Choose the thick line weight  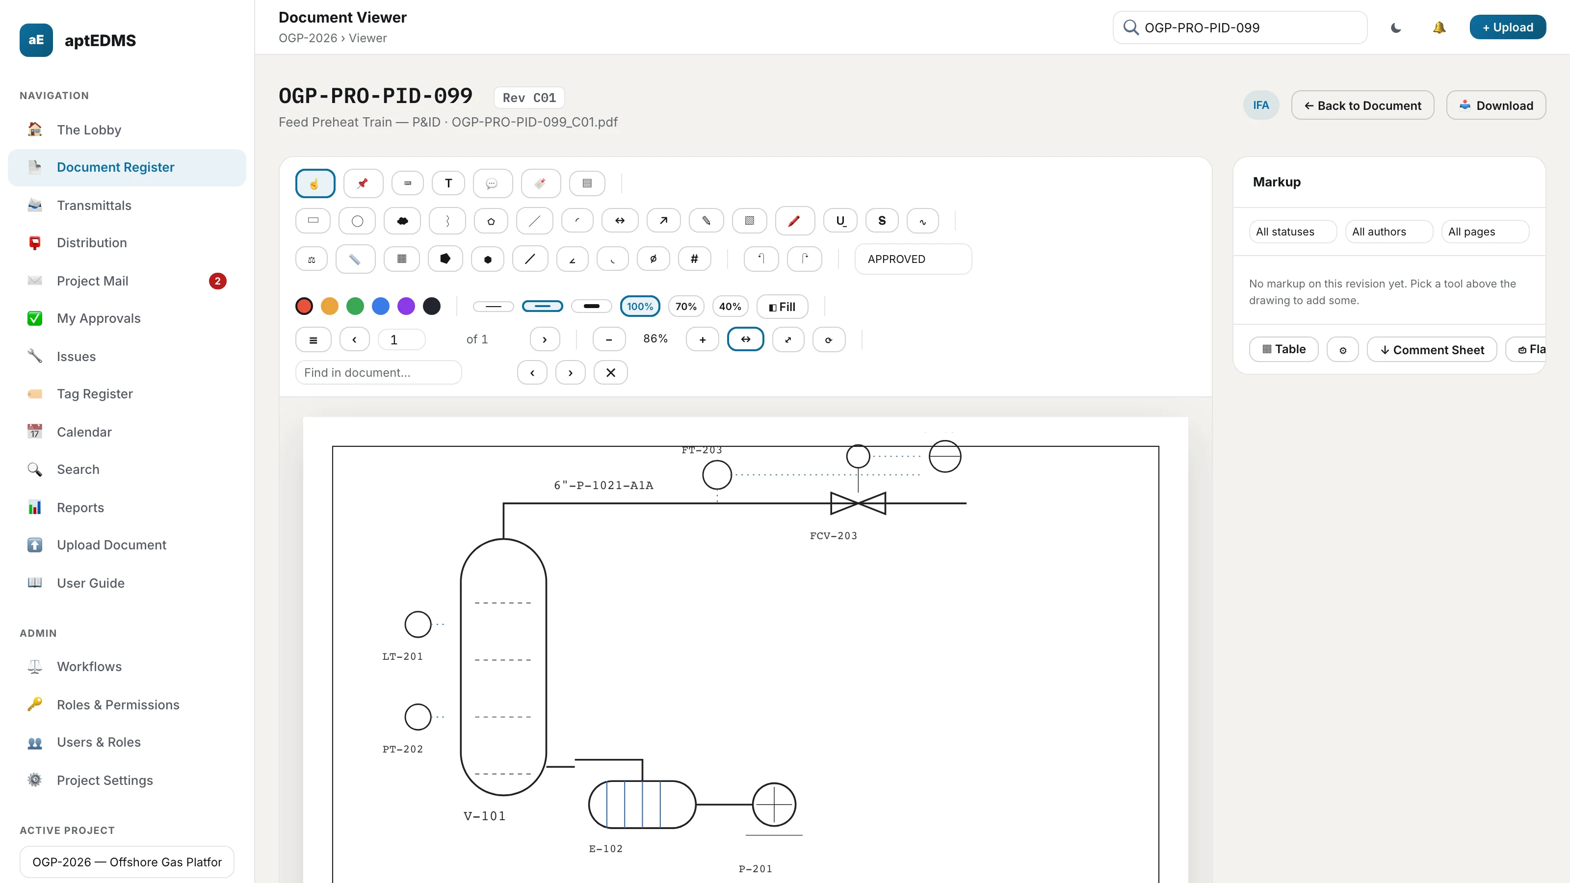tap(592, 307)
